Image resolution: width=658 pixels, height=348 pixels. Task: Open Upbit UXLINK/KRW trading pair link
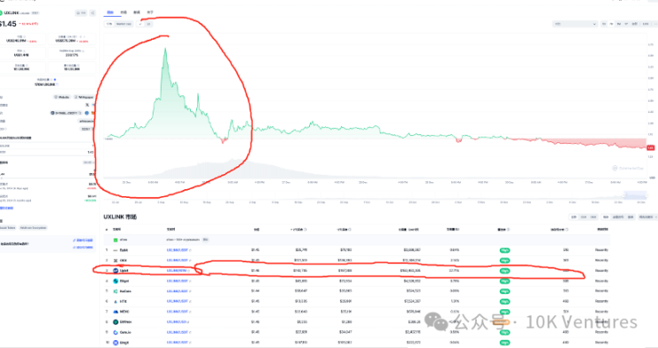[178, 271]
